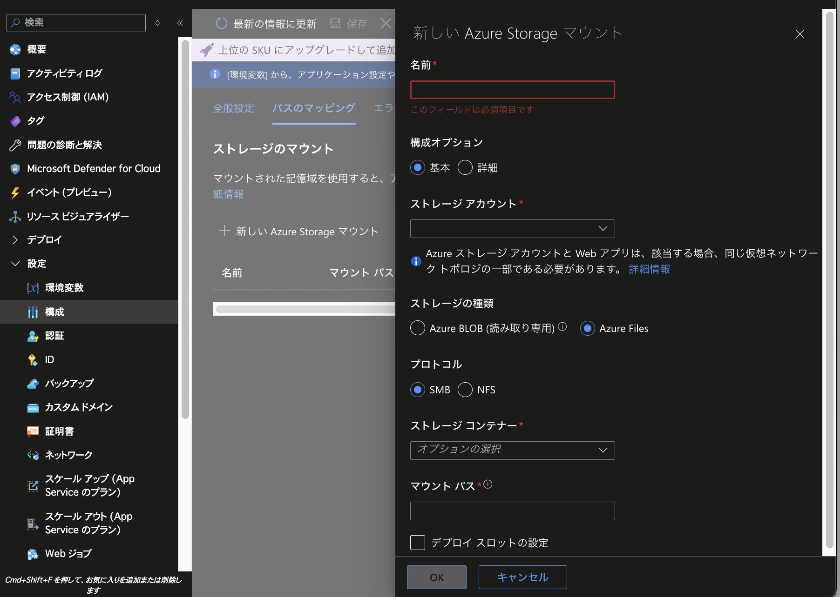Open 問題の診断と解決 wrench icon

click(x=15, y=145)
